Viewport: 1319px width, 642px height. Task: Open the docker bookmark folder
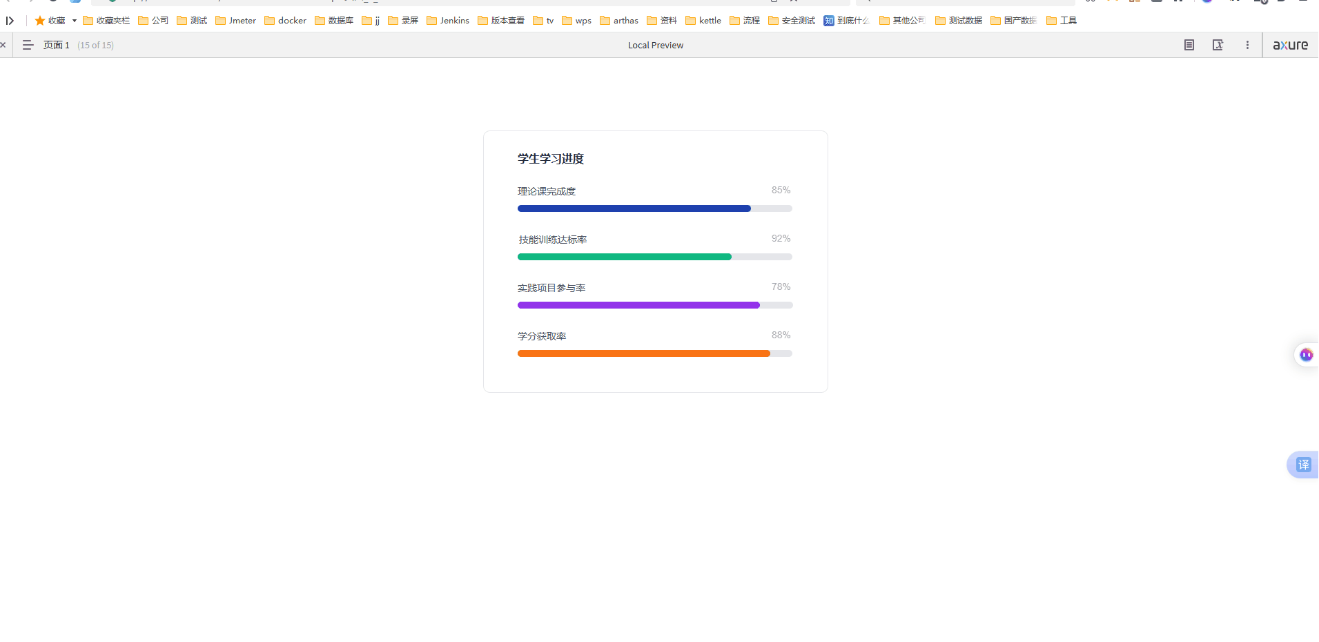click(x=285, y=21)
